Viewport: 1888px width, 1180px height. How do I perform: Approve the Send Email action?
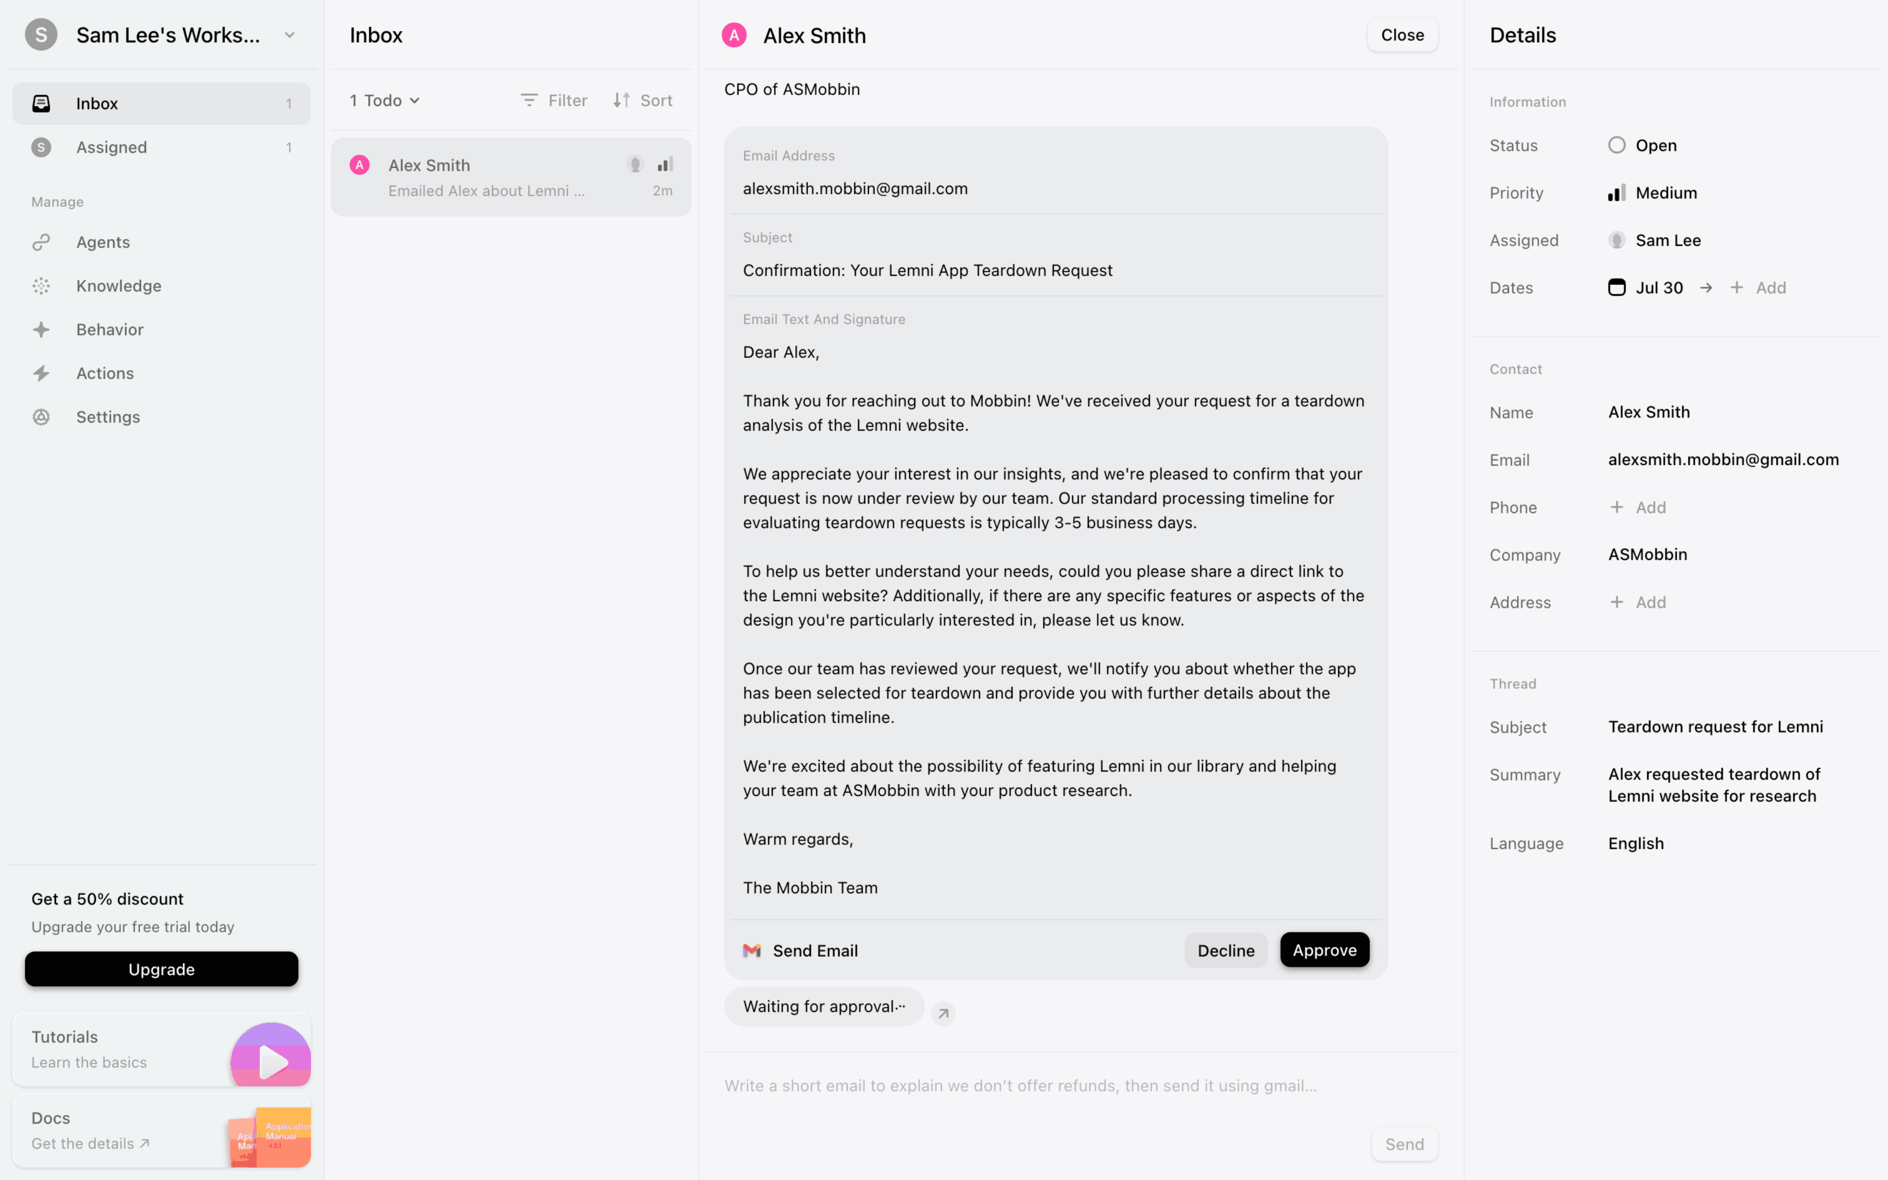click(x=1324, y=950)
